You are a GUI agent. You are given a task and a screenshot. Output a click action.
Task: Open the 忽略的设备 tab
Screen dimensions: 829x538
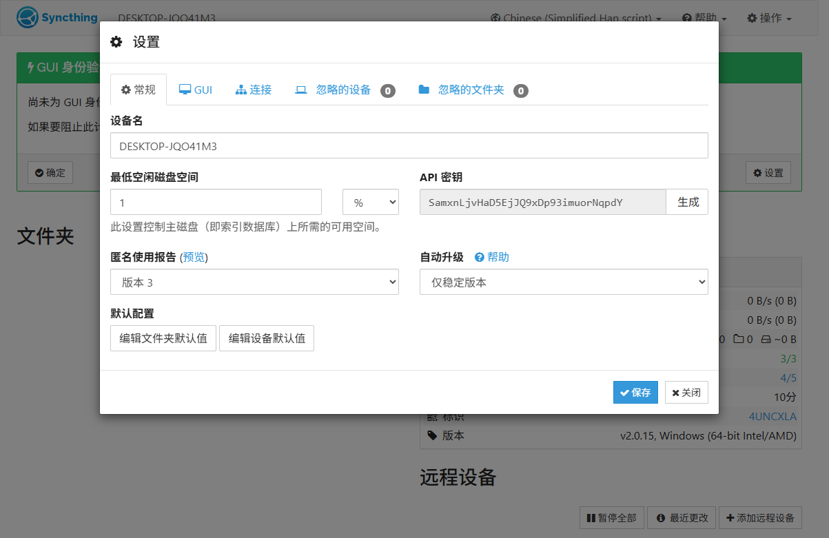tap(344, 90)
